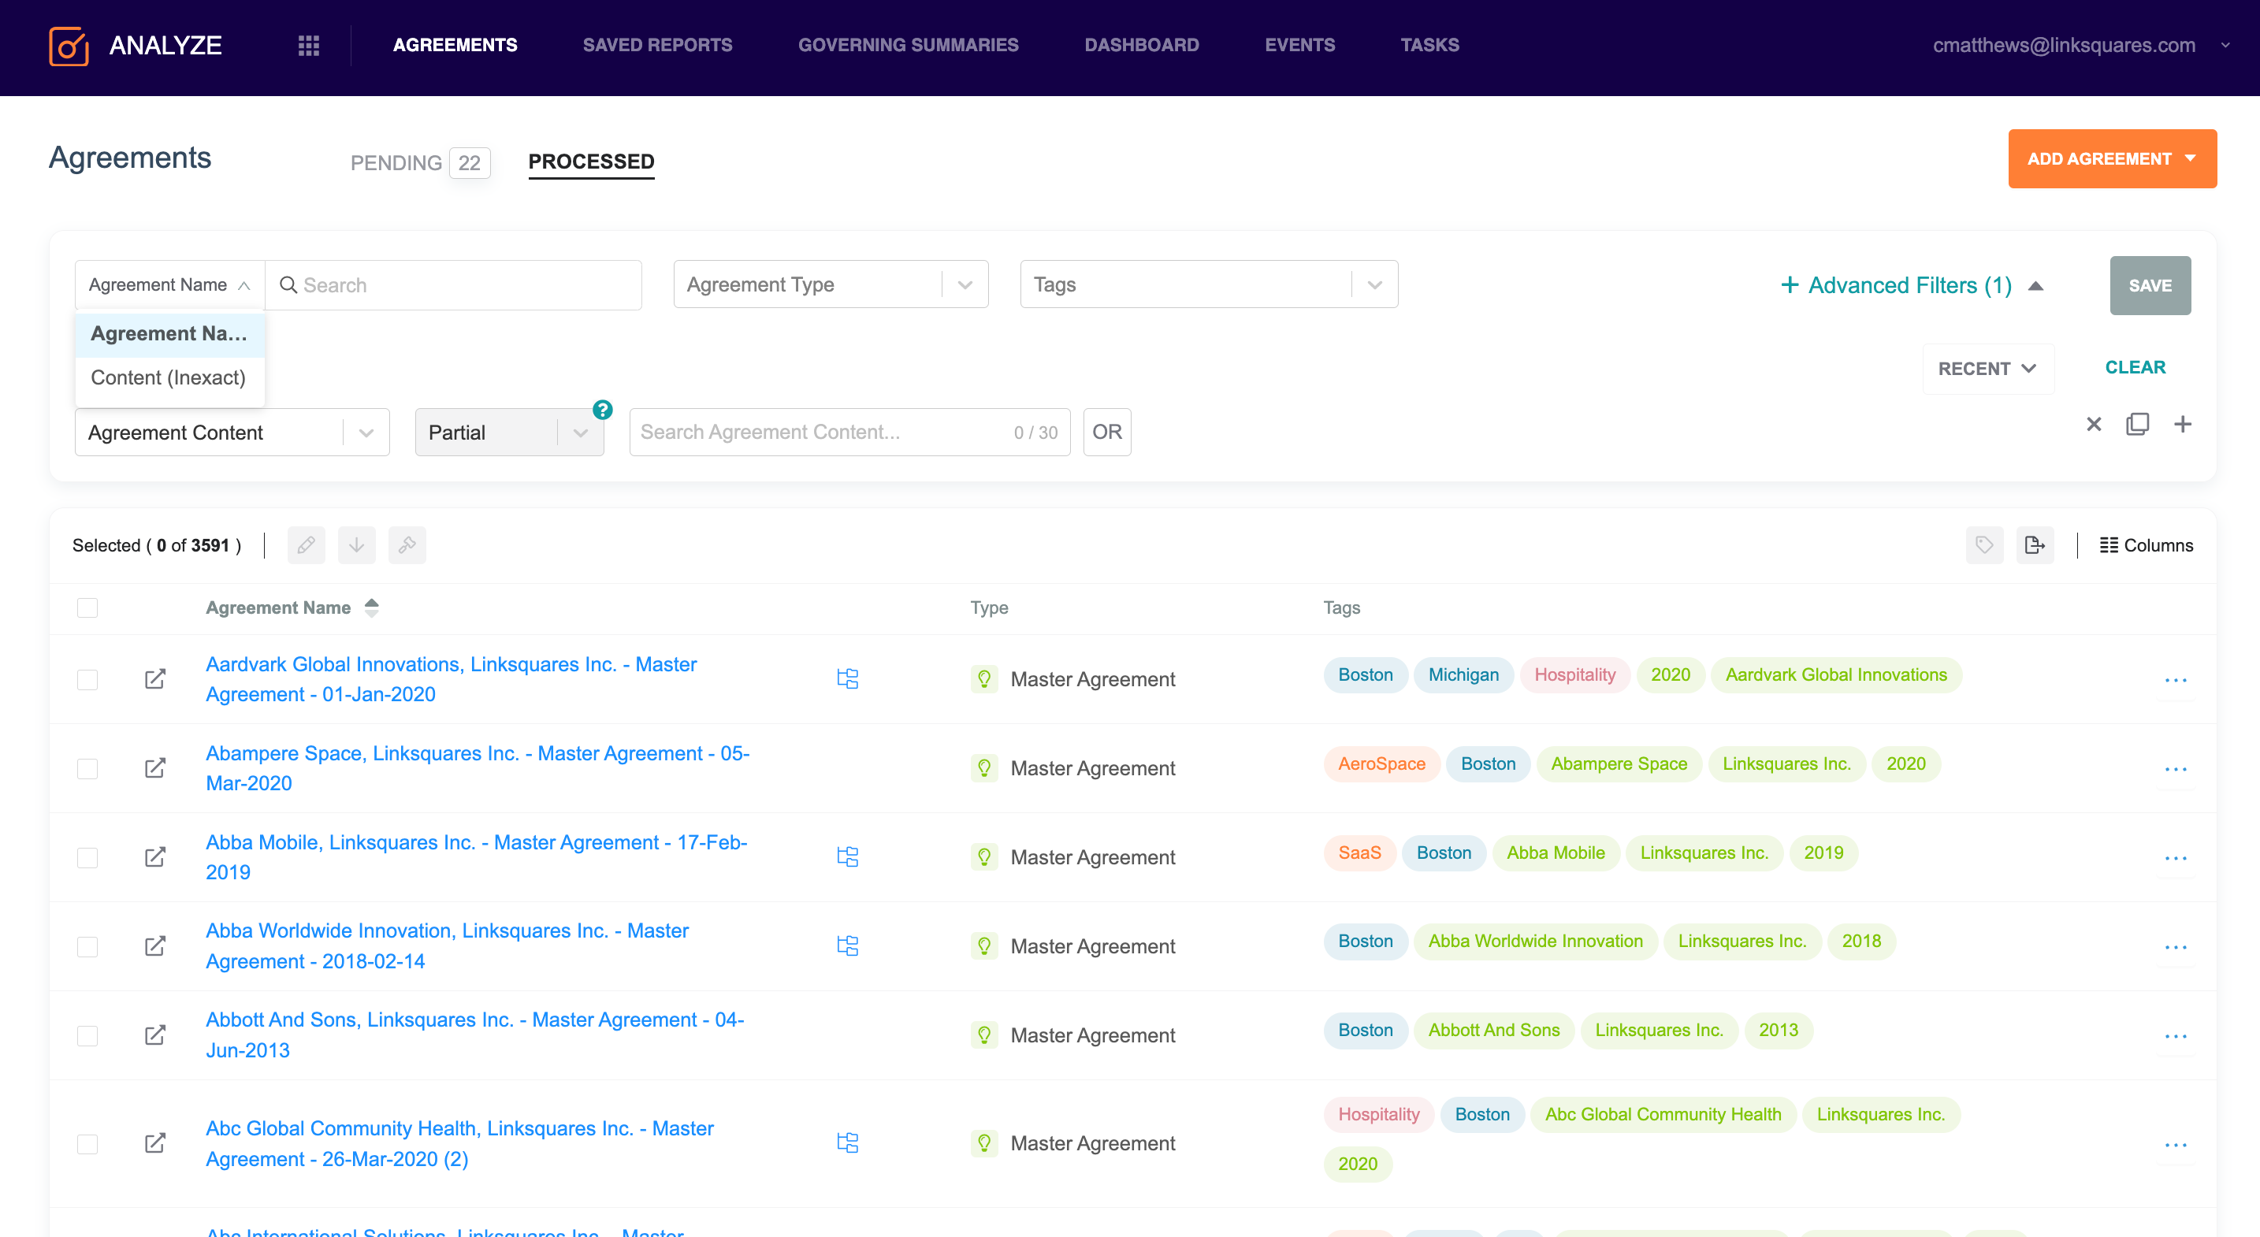
Task: Toggle the select-all checkbox in table header
Action: 87,608
